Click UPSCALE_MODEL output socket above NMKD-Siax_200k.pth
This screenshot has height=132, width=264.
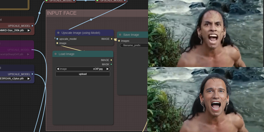[x=32, y=26]
